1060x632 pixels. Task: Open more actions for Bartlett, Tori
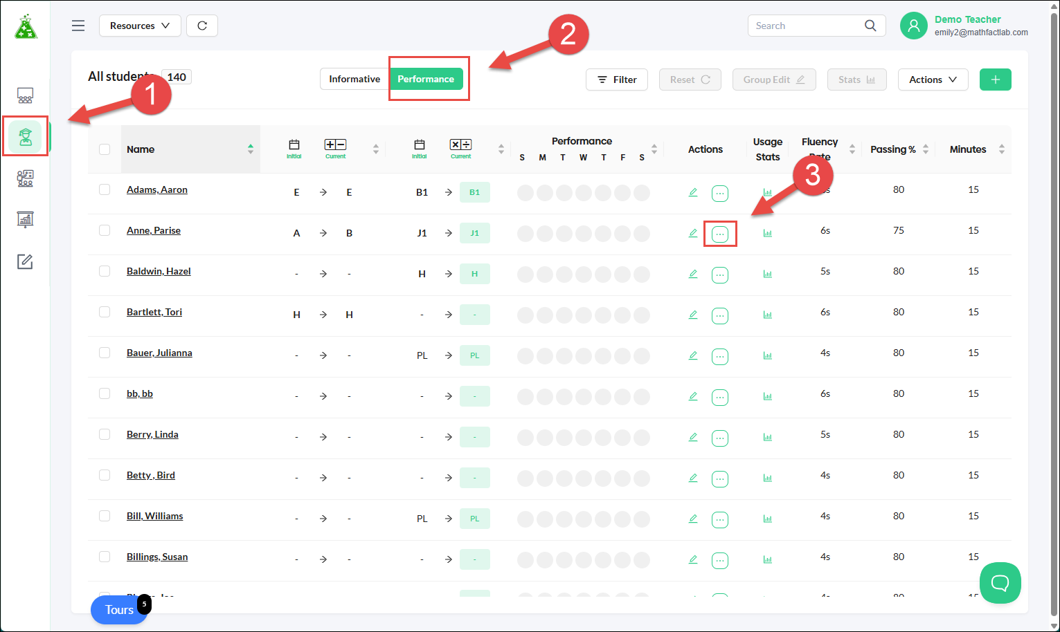[720, 316]
